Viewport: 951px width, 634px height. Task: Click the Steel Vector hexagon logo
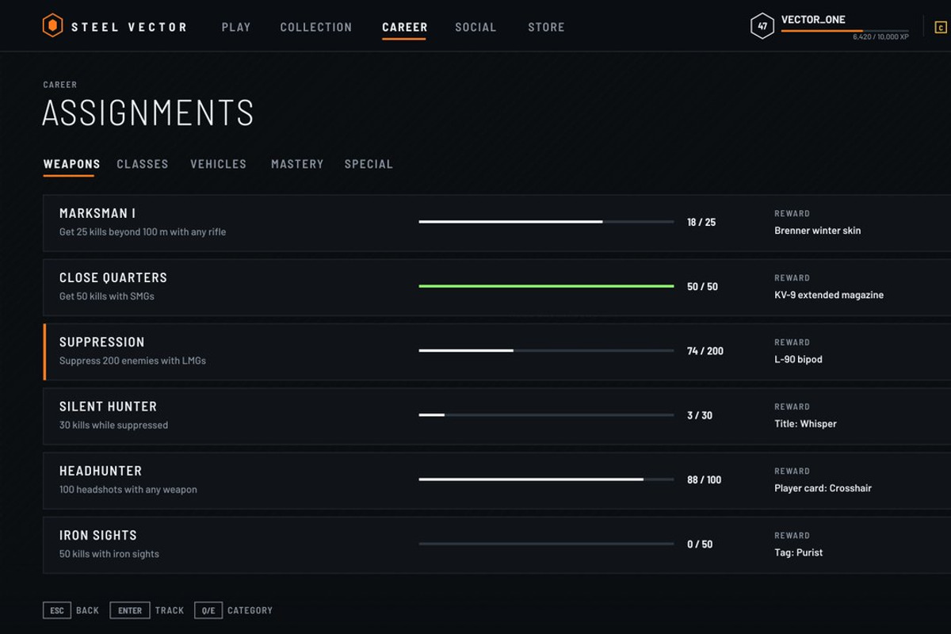pyautogui.click(x=52, y=26)
